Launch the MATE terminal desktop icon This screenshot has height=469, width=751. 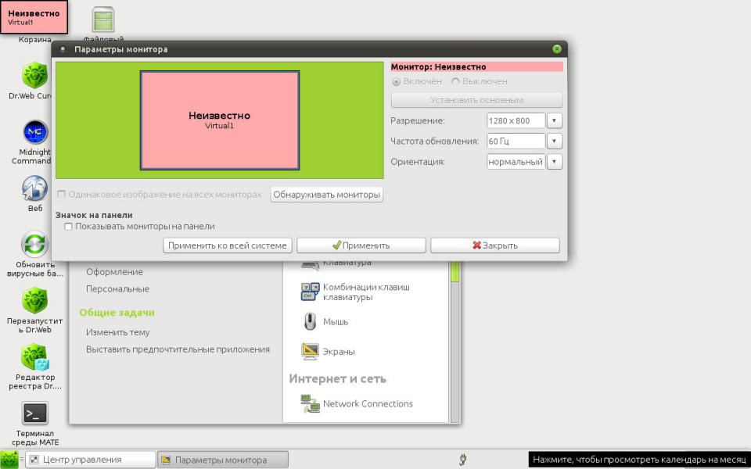34,414
